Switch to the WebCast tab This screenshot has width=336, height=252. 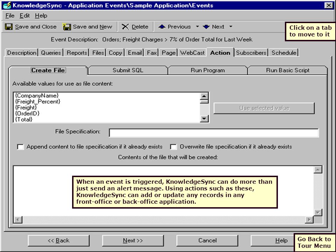(x=192, y=53)
